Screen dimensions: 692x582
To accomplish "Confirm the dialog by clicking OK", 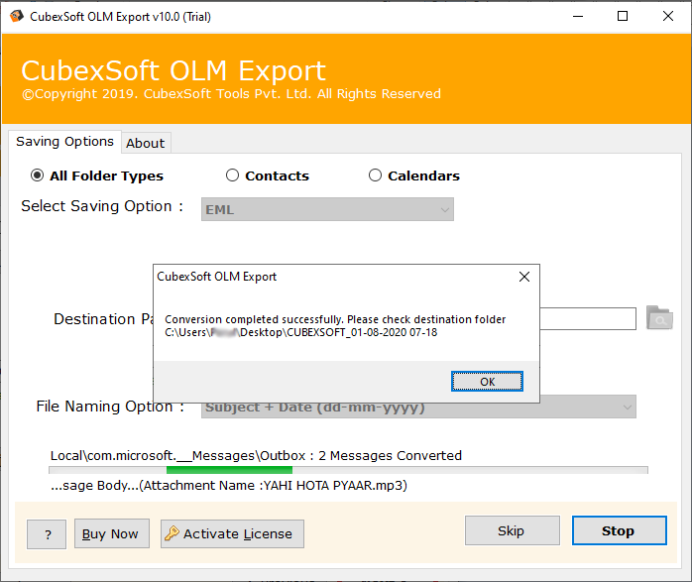I will point(487,382).
